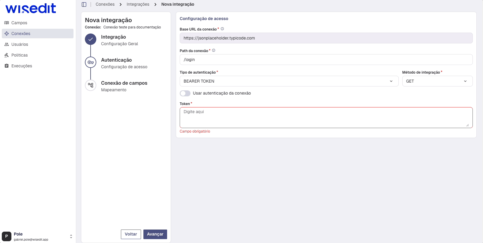Open Políticas in the sidebar

pyautogui.click(x=19, y=55)
